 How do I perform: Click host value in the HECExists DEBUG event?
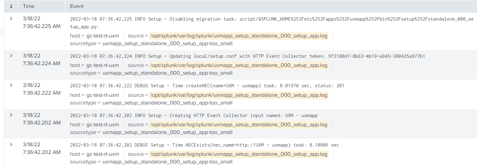click(102, 154)
